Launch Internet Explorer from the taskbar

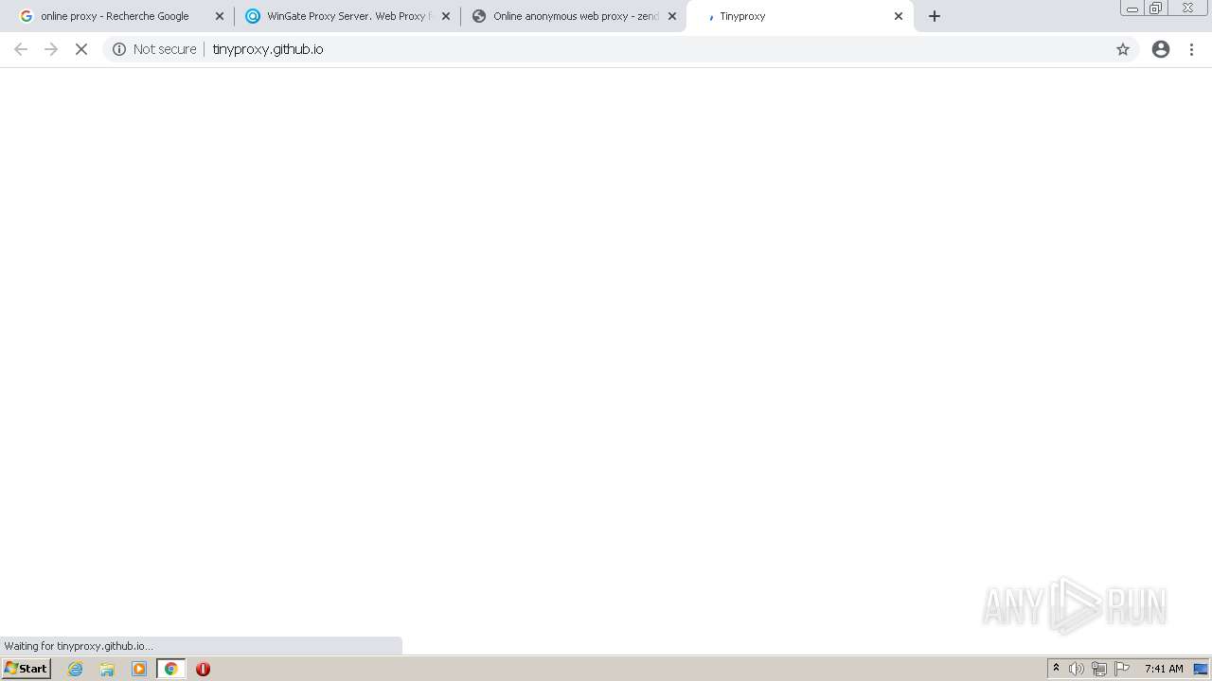[x=76, y=669]
